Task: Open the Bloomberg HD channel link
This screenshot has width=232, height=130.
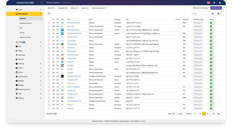Action: pyautogui.click(x=72, y=51)
